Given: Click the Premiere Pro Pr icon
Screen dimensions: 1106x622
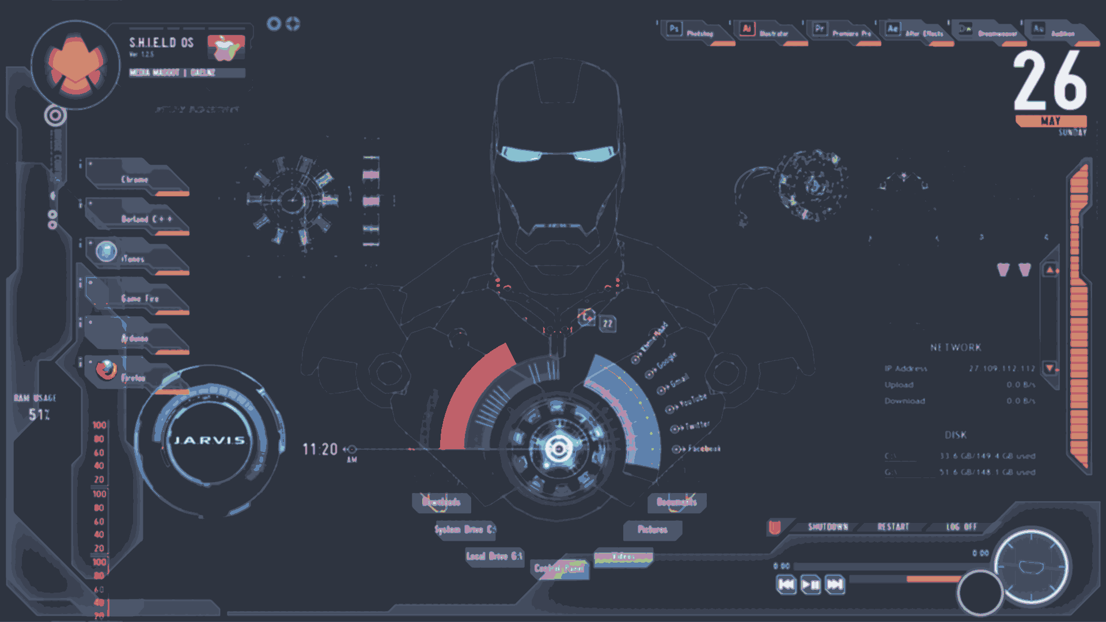Looking at the screenshot, I should tap(820, 28).
